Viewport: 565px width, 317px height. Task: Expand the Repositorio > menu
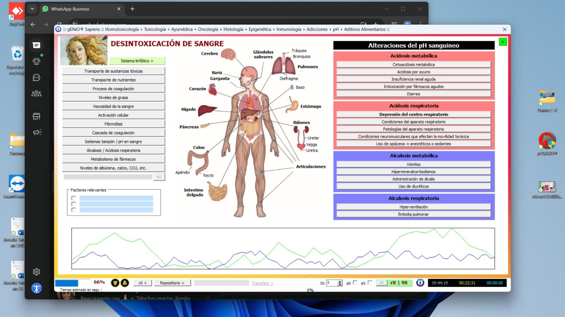click(x=172, y=283)
